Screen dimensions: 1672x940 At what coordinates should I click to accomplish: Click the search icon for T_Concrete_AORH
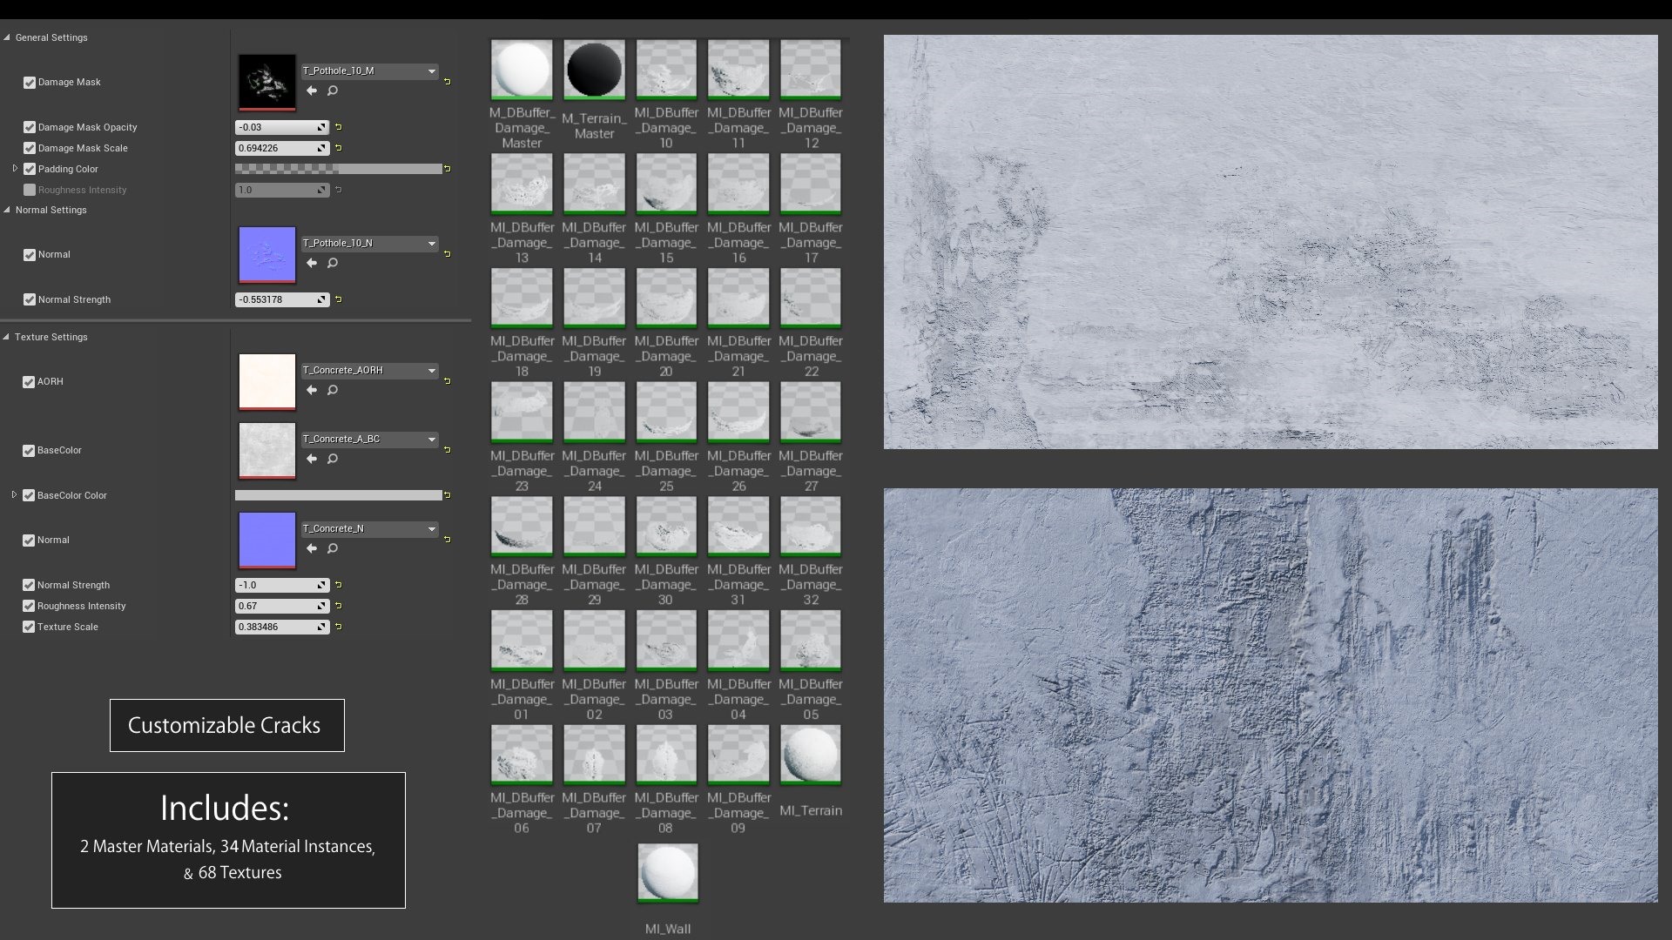click(332, 390)
